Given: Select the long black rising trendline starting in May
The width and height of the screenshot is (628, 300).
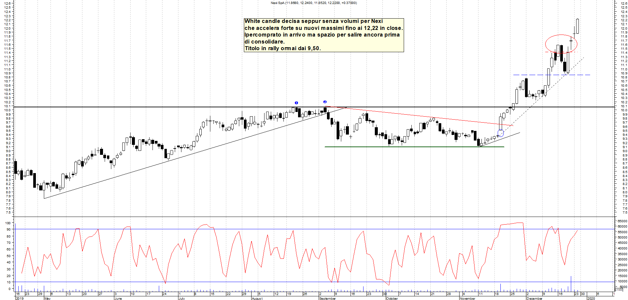Looking at the screenshot, I should coord(195,153).
